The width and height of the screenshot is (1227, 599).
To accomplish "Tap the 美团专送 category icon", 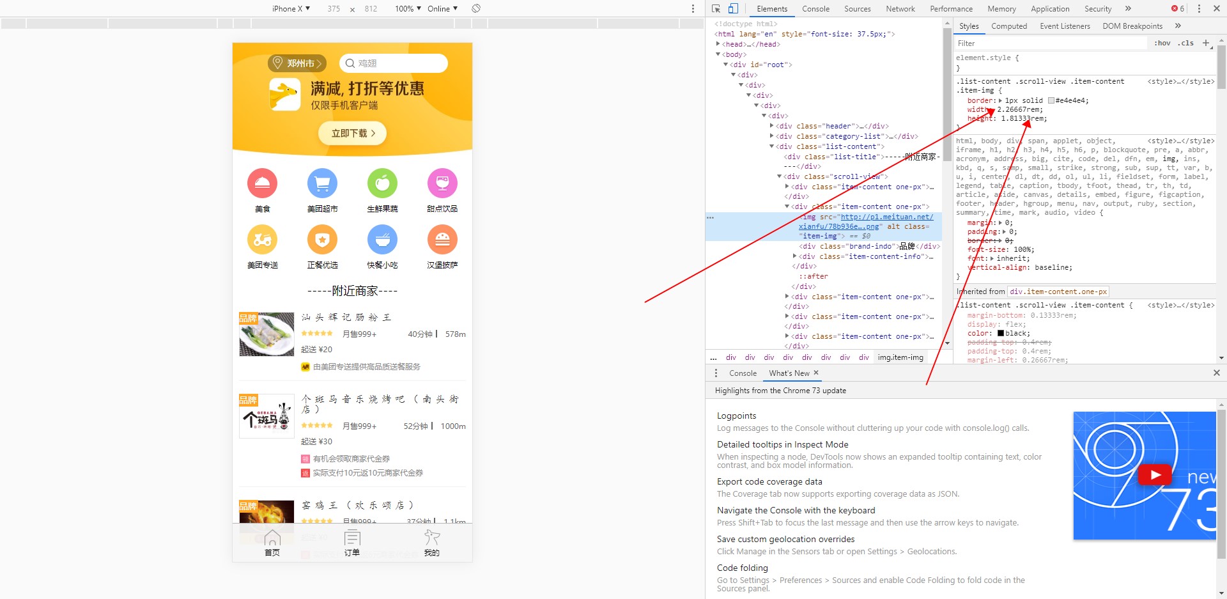I will click(x=262, y=240).
